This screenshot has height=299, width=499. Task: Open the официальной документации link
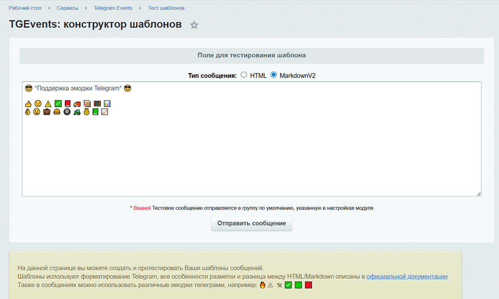pyautogui.click(x=407, y=277)
